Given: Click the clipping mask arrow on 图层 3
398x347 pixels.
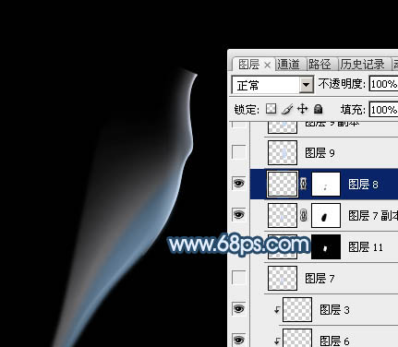Looking at the screenshot, I should [277, 310].
